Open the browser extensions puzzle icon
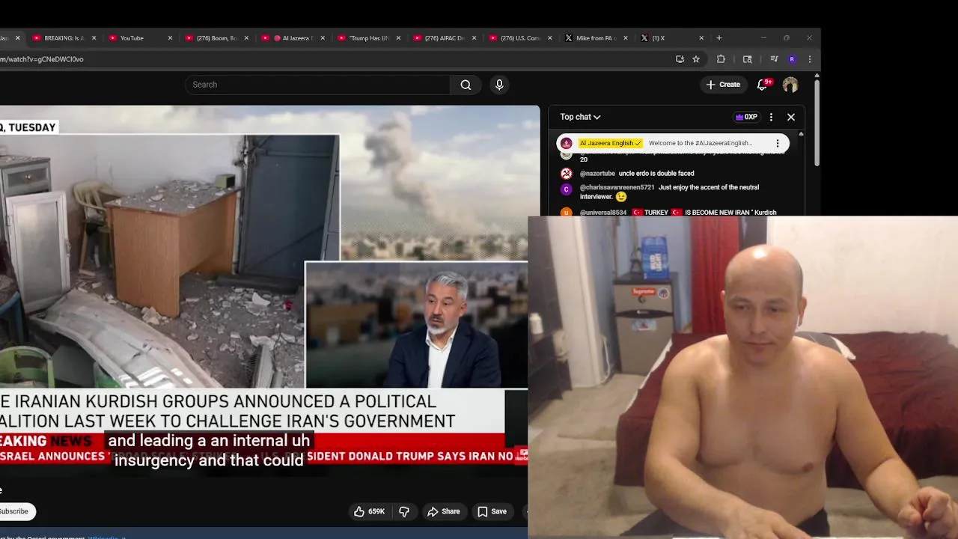The height and width of the screenshot is (539, 958). [721, 59]
